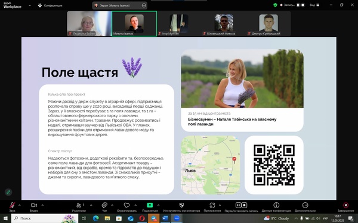Click the annotation pencil icon on shared screen

click(x=8, y=192)
